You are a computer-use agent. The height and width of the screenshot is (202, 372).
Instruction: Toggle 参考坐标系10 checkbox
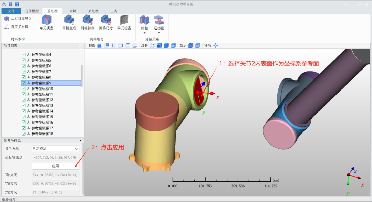click(x=24, y=88)
